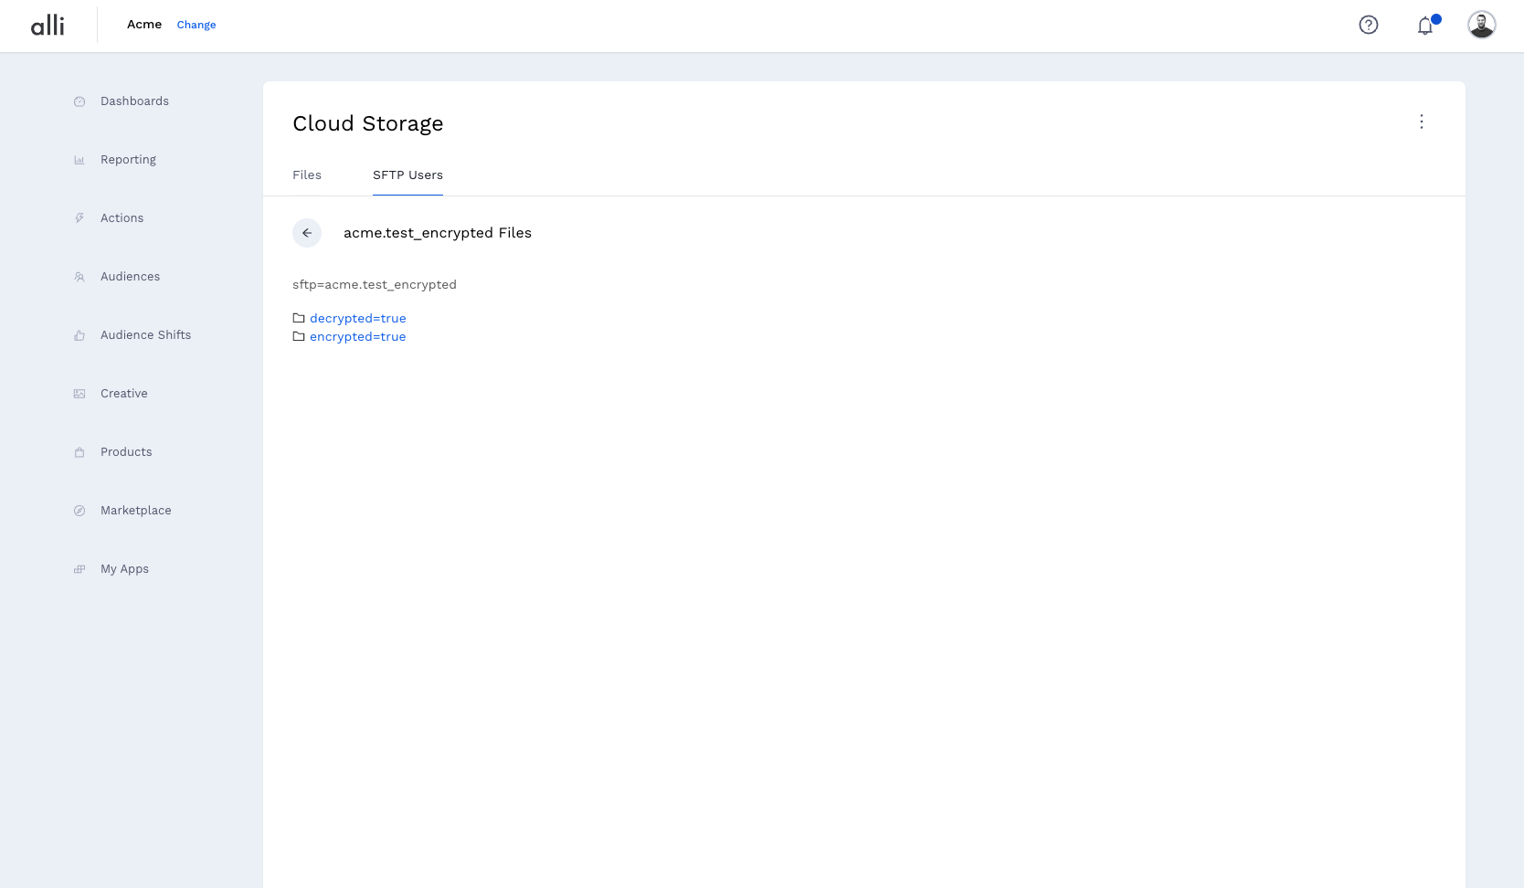The height and width of the screenshot is (888, 1524).
Task: Click the Creative image icon in sidebar
Action: tap(80, 393)
